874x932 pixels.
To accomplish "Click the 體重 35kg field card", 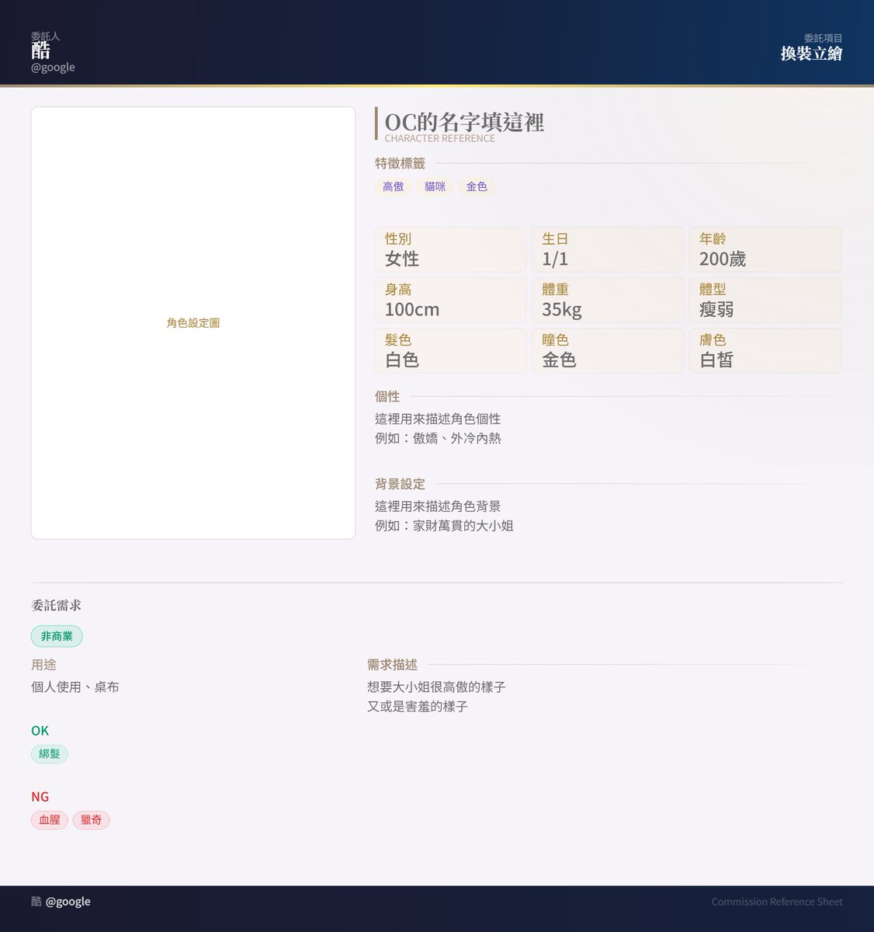I will (608, 300).
